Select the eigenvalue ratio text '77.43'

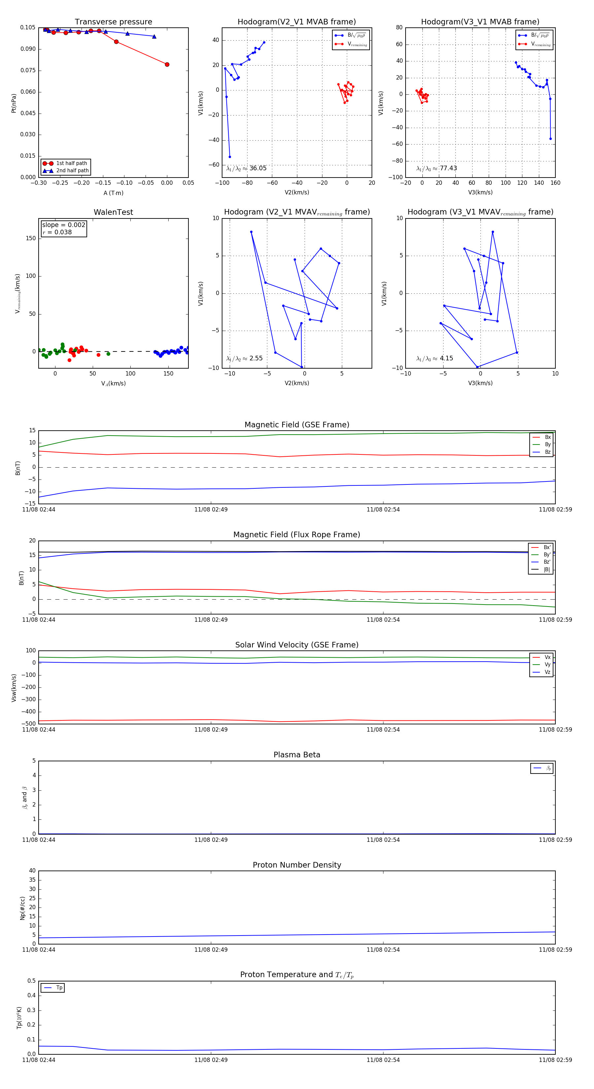coord(448,168)
